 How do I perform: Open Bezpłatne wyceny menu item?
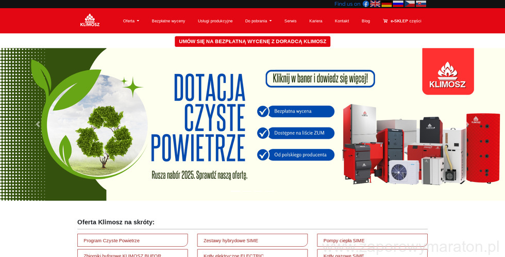click(x=169, y=21)
